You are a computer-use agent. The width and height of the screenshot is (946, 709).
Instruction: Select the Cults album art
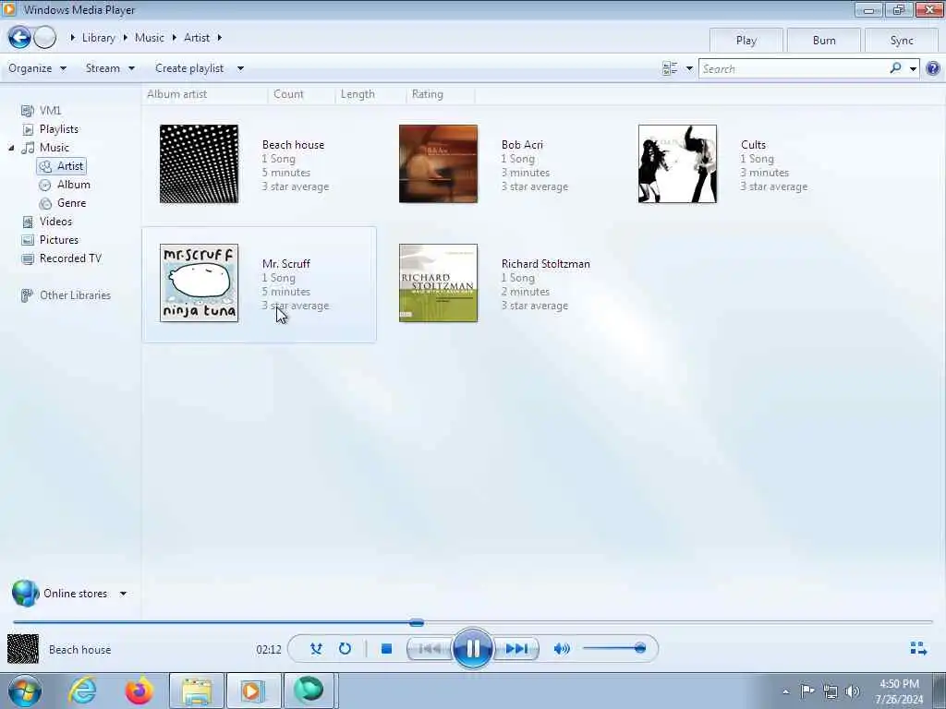pos(677,164)
